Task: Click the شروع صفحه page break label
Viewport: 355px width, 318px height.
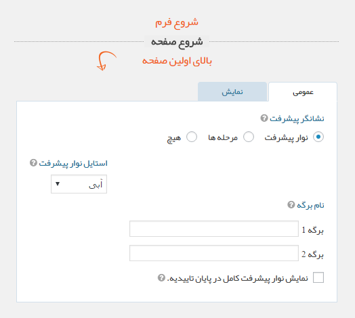Action: (177, 42)
